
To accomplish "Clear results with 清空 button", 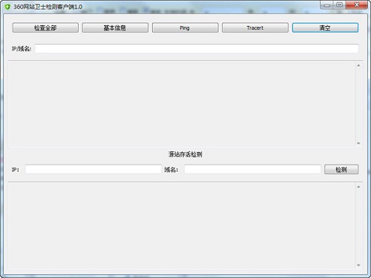I will [x=325, y=27].
